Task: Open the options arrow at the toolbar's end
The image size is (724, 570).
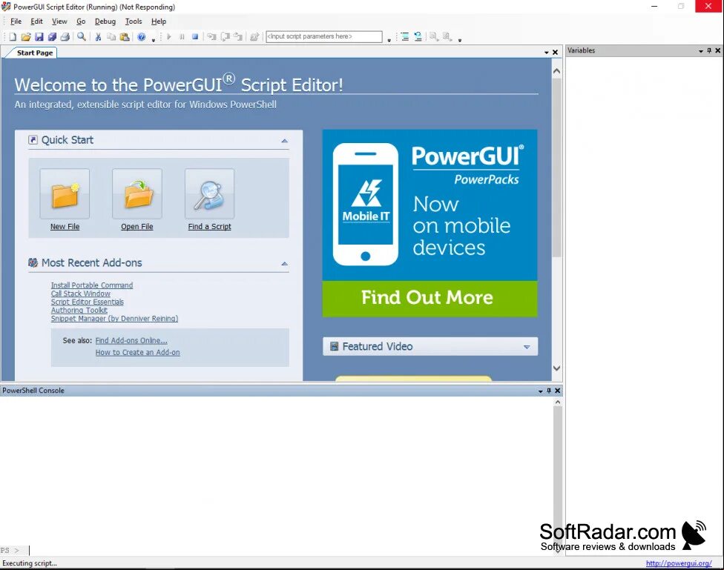Action: pos(460,40)
